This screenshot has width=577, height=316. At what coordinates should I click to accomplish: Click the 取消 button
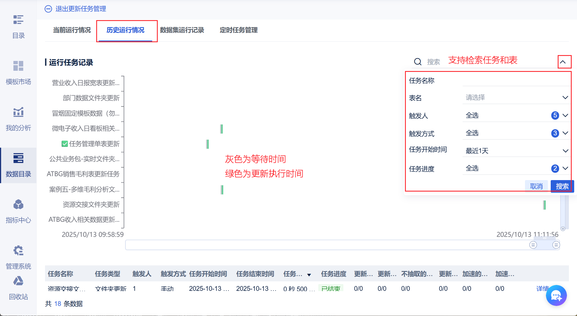click(x=536, y=186)
